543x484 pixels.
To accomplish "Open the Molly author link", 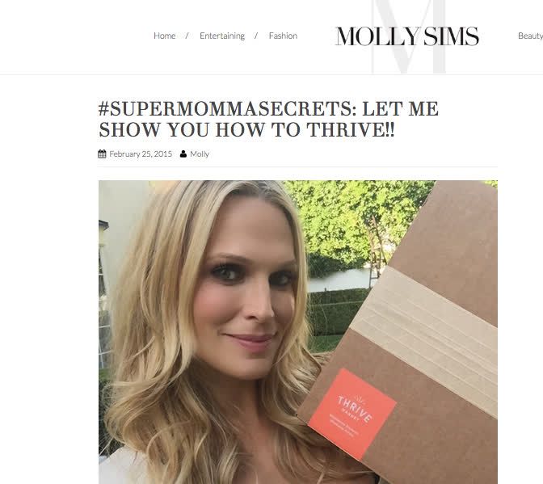I will click(x=200, y=154).
